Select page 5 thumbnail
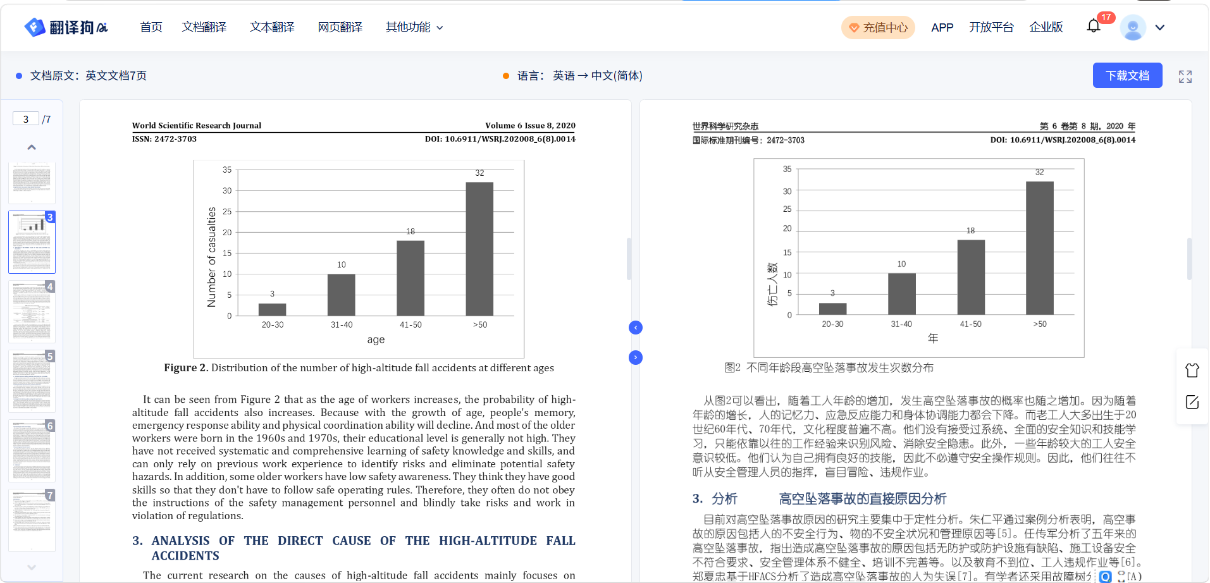The height and width of the screenshot is (583, 1210). [x=32, y=381]
